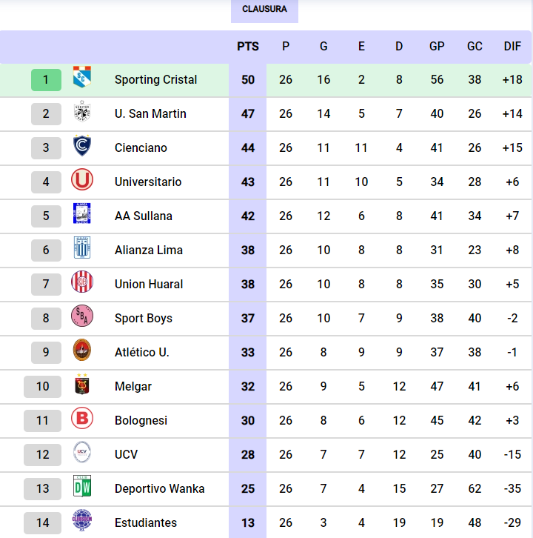Click the Deportivo Wanka green DW logo
This screenshot has width=533, height=538.
pyautogui.click(x=82, y=488)
